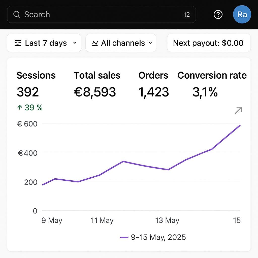Click the chart icon beside All channels
The image size is (258, 258).
click(x=95, y=43)
